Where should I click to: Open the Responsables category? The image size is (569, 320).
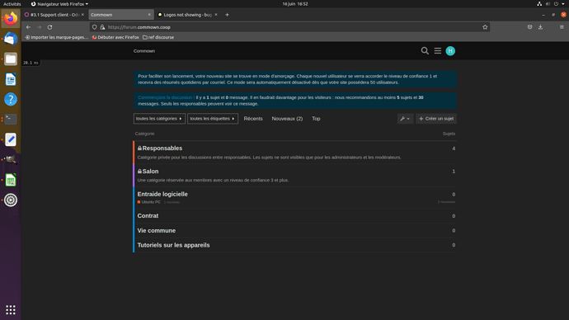pyautogui.click(x=162, y=148)
